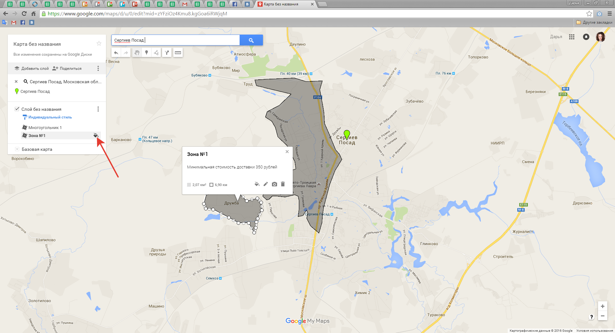Image resolution: width=615 pixels, height=333 pixels.
Task: Switch to the Карта без названия tab
Action: tap(285, 4)
